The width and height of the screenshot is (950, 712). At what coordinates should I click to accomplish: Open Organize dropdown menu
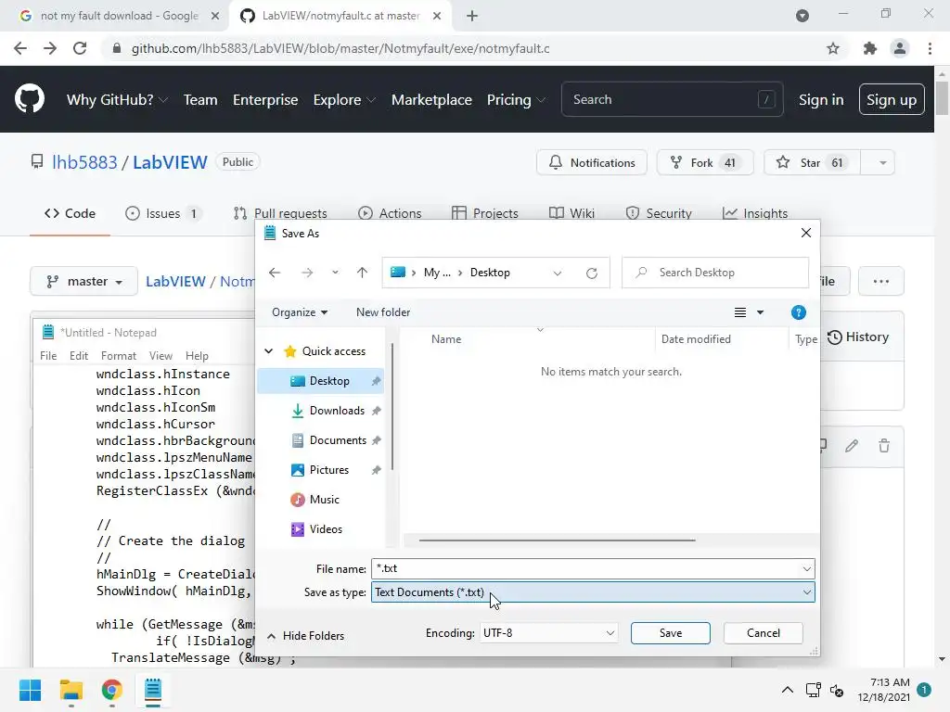click(300, 312)
